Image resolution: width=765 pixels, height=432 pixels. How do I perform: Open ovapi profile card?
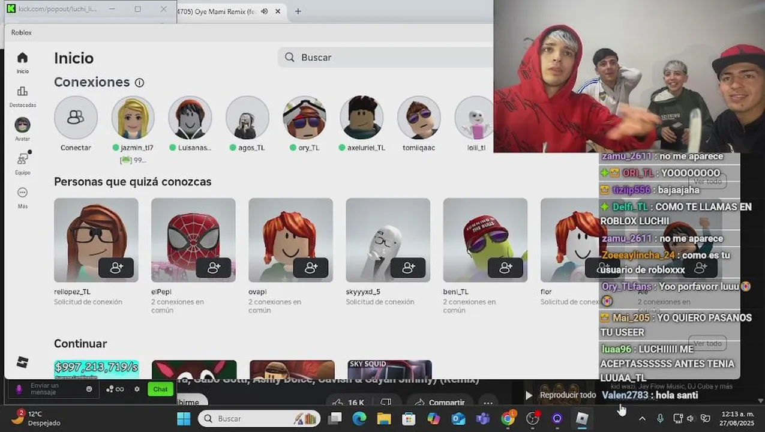(290, 240)
